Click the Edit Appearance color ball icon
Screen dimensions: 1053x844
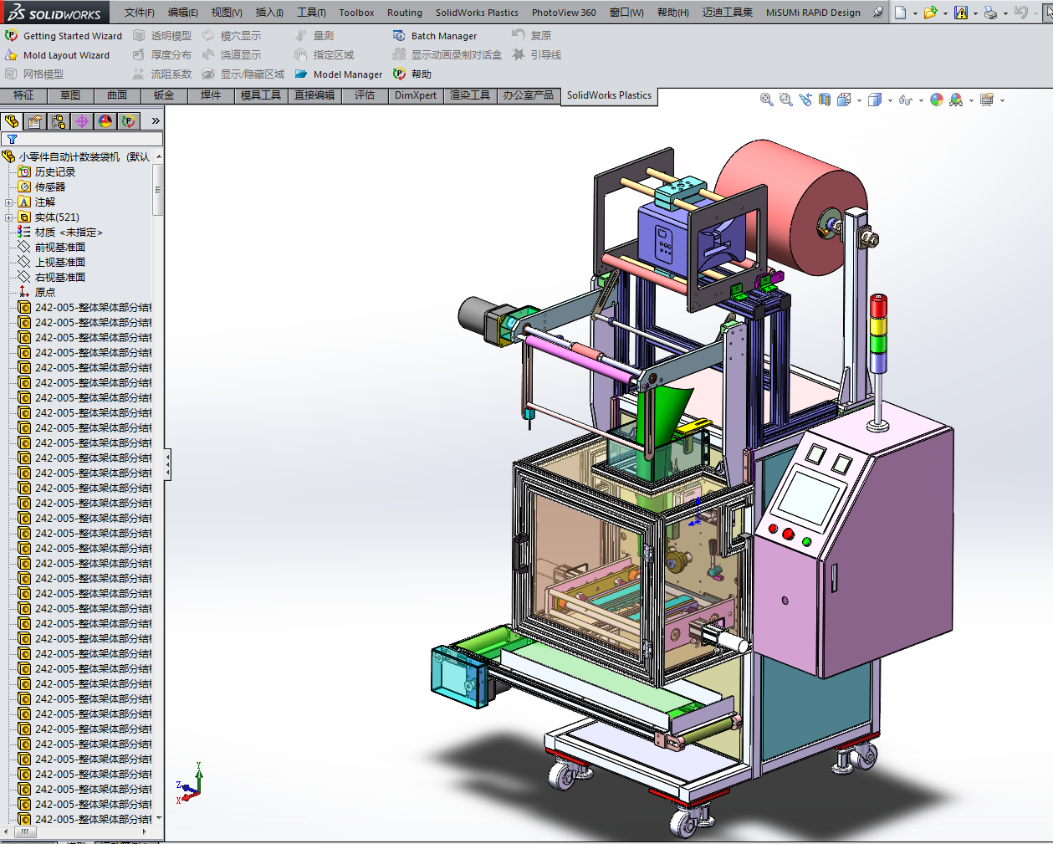click(x=937, y=100)
